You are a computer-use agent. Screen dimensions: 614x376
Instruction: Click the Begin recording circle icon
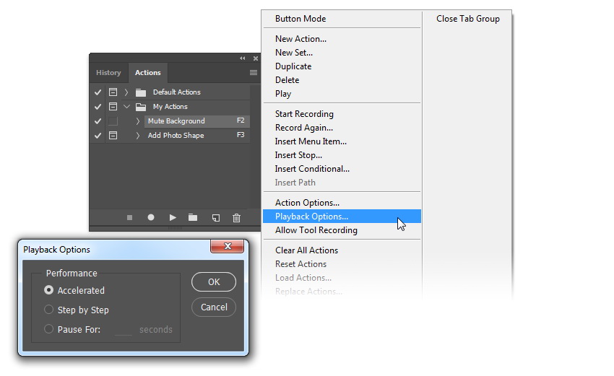(151, 217)
